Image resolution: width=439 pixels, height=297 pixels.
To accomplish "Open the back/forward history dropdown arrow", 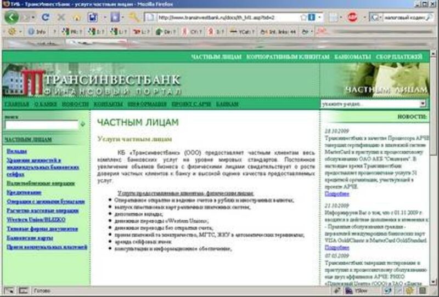I will [33, 18].
